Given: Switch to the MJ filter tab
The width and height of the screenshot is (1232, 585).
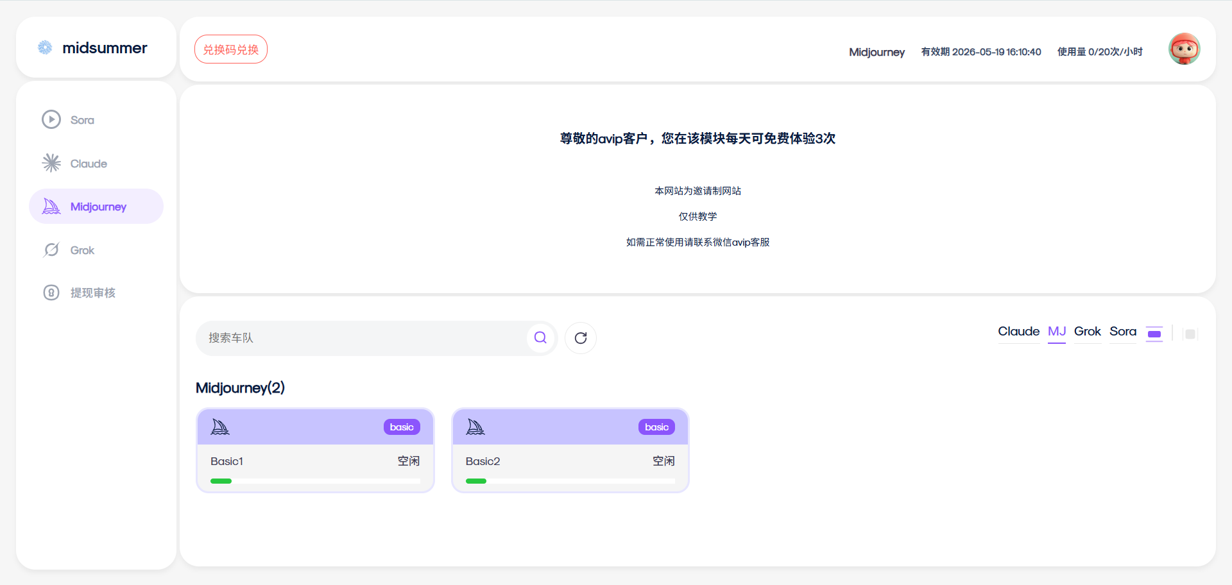Looking at the screenshot, I should (x=1057, y=332).
